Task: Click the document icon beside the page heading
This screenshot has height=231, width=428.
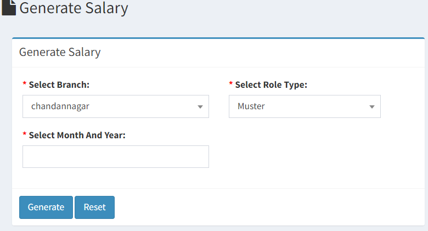Action: pos(8,7)
